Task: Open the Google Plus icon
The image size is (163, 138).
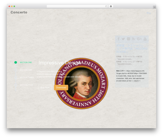Action: pyautogui.click(x=139, y=39)
